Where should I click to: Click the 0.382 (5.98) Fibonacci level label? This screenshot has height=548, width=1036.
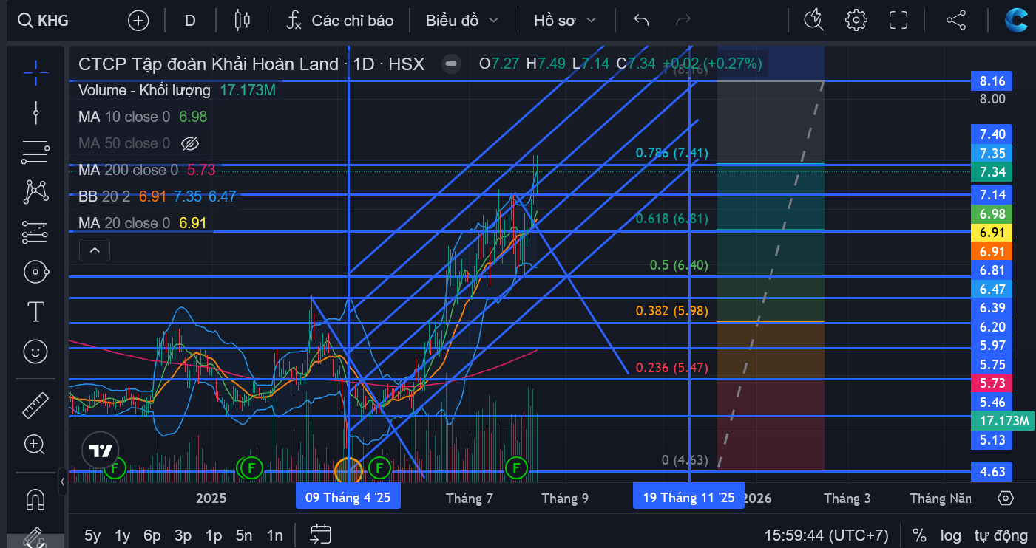(672, 311)
